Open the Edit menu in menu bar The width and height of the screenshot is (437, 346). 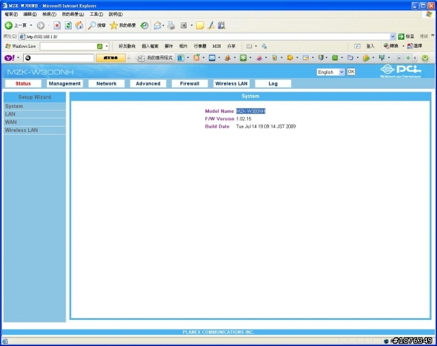[30, 14]
